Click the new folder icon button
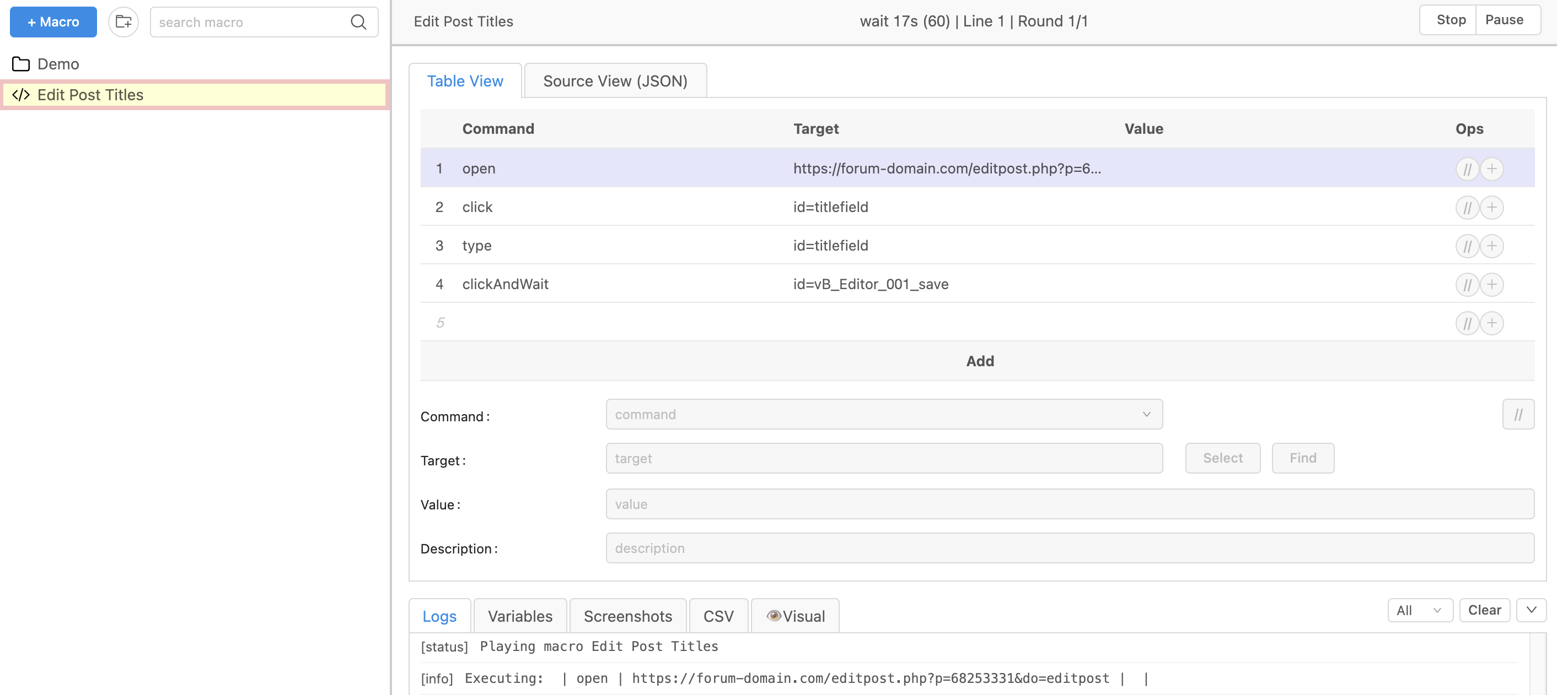Screen dimensions: 1557x695 pyautogui.click(x=124, y=23)
